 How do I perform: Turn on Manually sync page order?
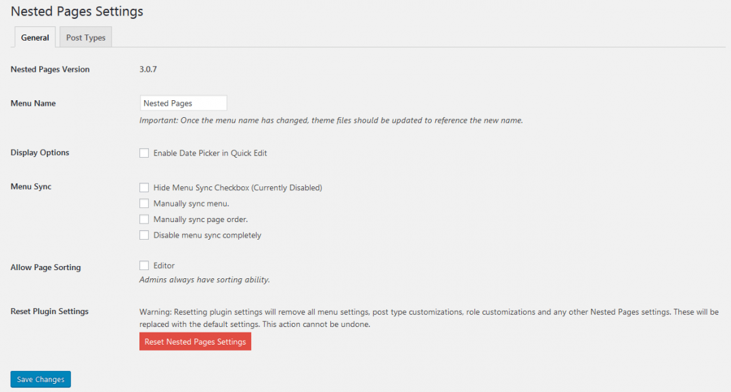coord(144,219)
